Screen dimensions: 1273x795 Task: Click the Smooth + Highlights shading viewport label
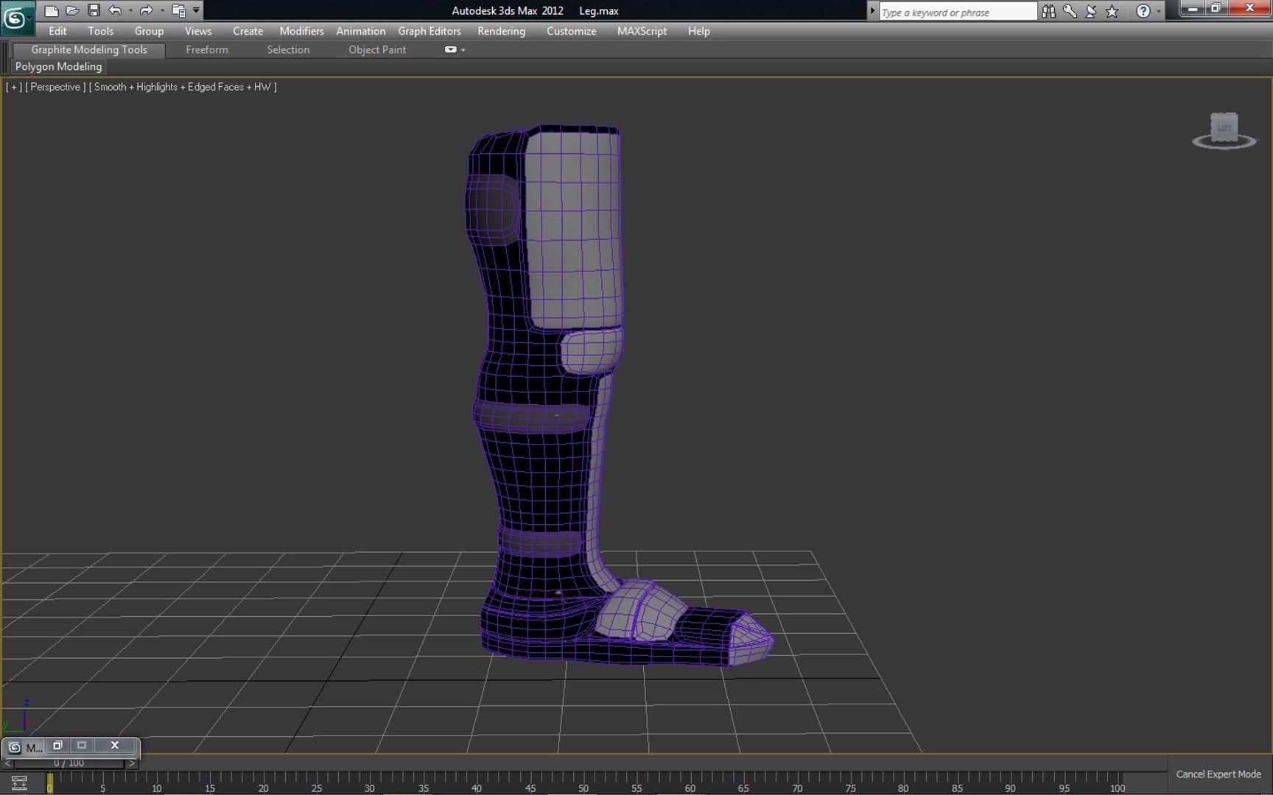pyautogui.click(x=183, y=87)
